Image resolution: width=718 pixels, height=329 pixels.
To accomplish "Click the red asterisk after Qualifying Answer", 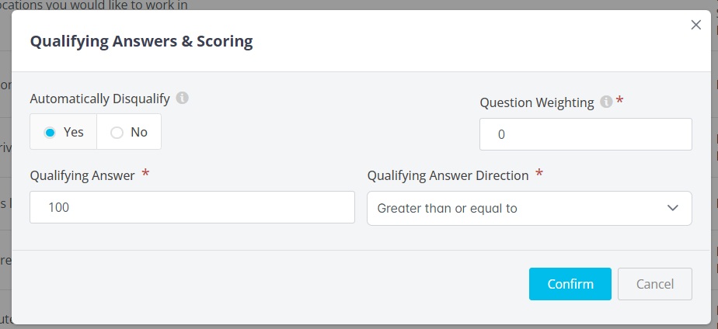I will tap(145, 175).
